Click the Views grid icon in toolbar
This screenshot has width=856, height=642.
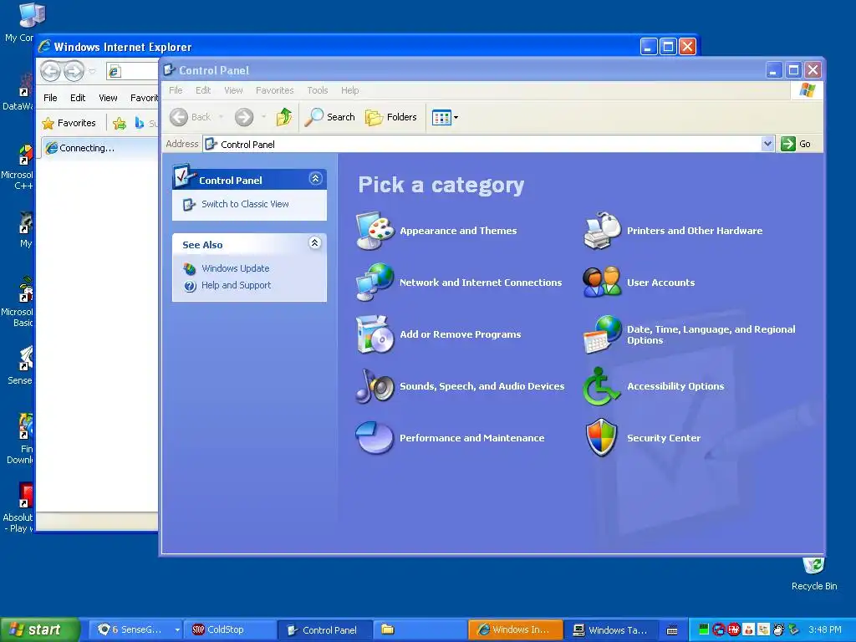[441, 117]
